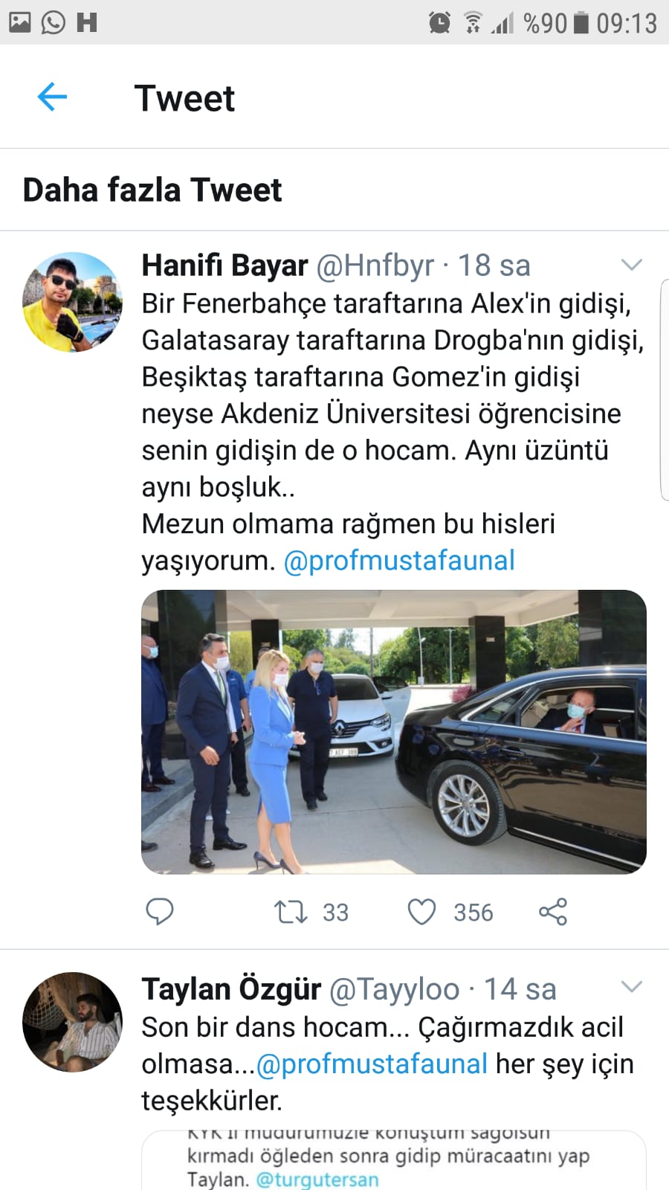This screenshot has width=669, height=1190.
Task: Tap the battery indicator in status bar
Action: [x=582, y=23]
